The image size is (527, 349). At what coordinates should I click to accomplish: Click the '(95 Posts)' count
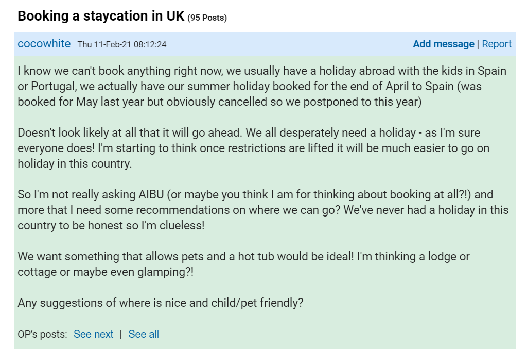207,18
